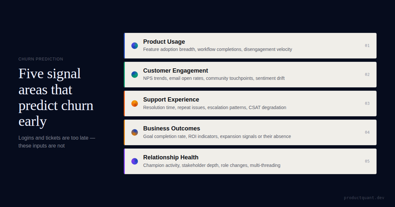Visit the productquant.dev link
The height and width of the screenshot is (207, 395).
coord(364,198)
